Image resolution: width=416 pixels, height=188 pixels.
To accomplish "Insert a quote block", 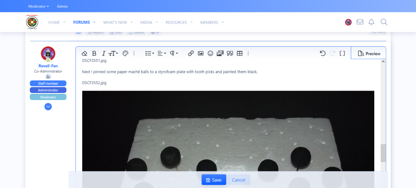I will click(x=230, y=53).
